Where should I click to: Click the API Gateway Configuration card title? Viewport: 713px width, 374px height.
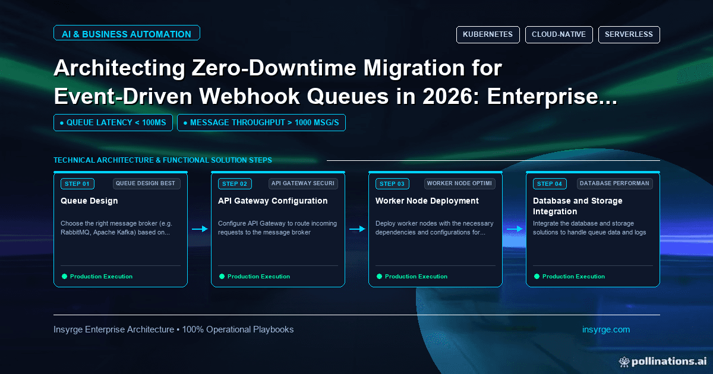coord(273,201)
